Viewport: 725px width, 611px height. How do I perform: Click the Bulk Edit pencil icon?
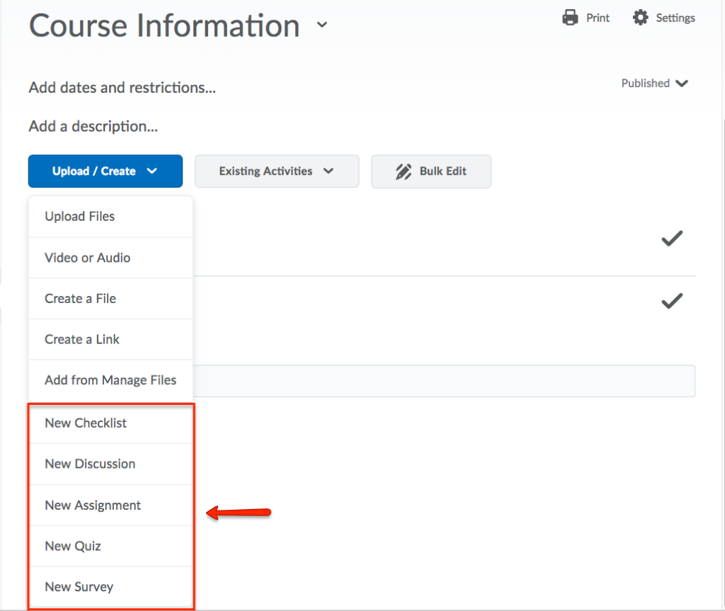(404, 171)
